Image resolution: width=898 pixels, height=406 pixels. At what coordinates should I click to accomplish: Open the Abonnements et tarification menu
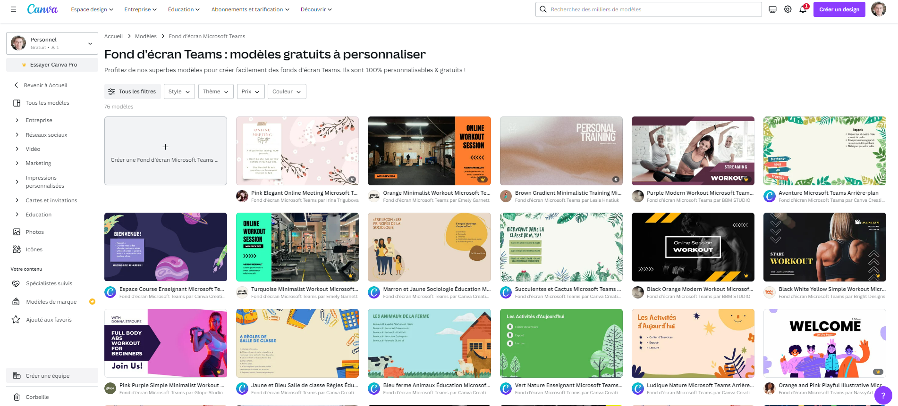tap(250, 9)
